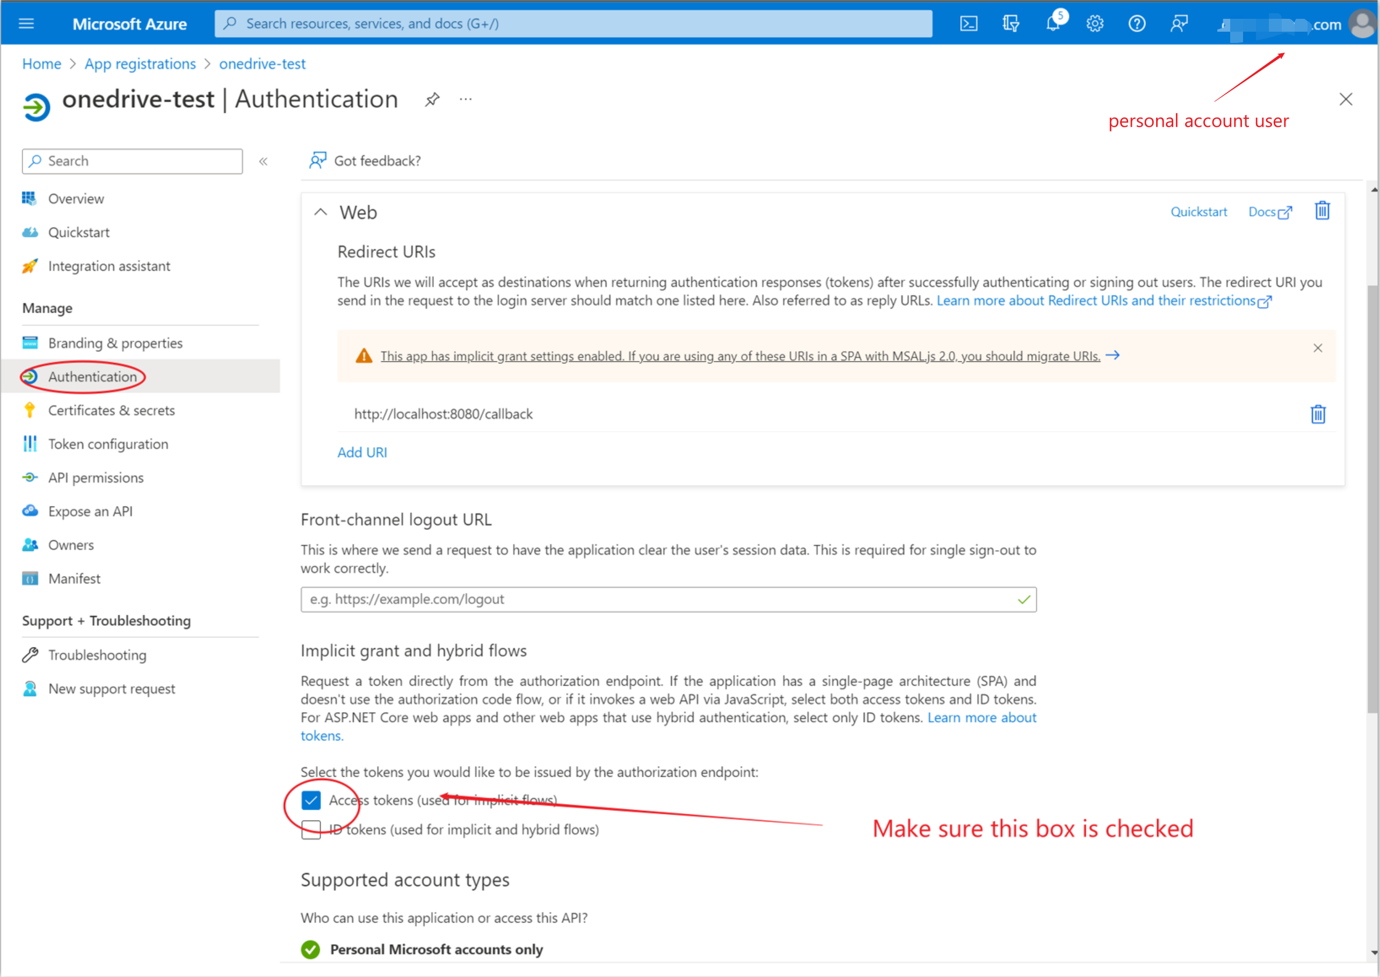Dismiss the implicit grant warning banner

[x=1318, y=349]
